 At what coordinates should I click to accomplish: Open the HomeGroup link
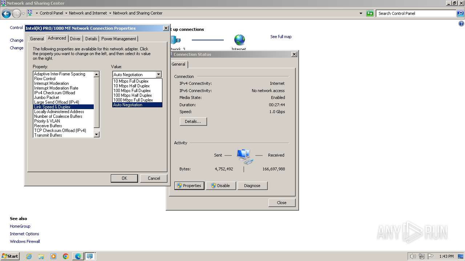pyautogui.click(x=20, y=226)
